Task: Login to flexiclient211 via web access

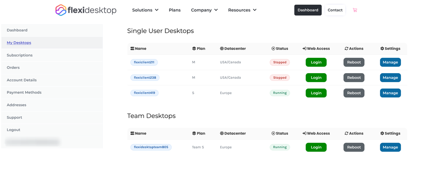Action: click(x=316, y=62)
